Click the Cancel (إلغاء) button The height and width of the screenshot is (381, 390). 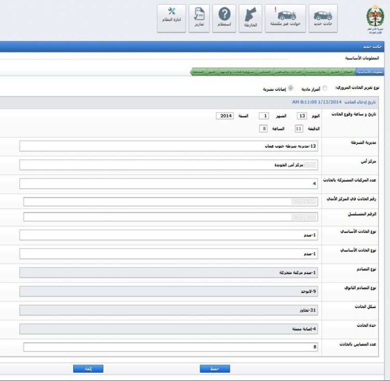[x=88, y=369]
